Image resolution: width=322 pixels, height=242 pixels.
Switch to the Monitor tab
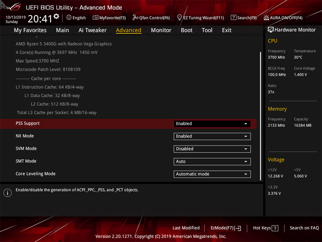pyautogui.click(x=161, y=30)
